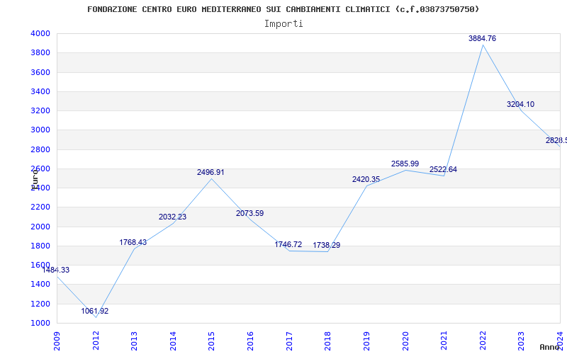
Task: Click the x-axis year 2016
Action: 250,341
